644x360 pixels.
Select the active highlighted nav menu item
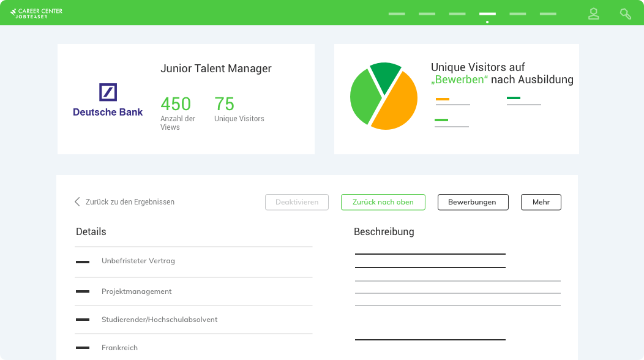coord(487,14)
